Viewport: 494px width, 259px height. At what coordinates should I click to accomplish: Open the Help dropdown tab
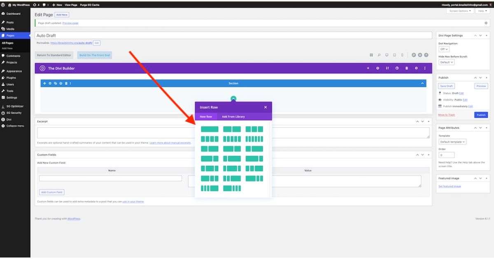(482, 11)
